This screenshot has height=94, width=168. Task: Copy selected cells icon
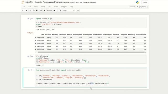pos(34,10)
